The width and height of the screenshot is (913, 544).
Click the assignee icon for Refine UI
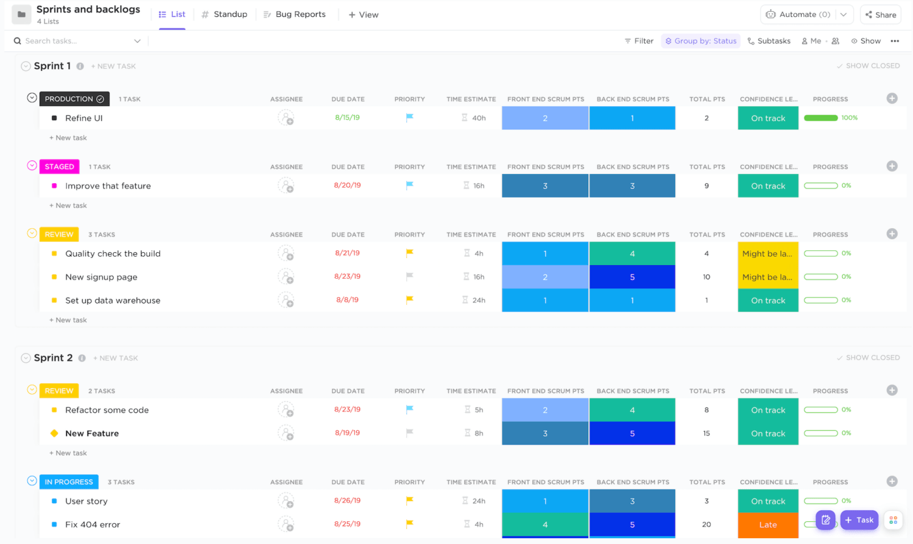286,118
